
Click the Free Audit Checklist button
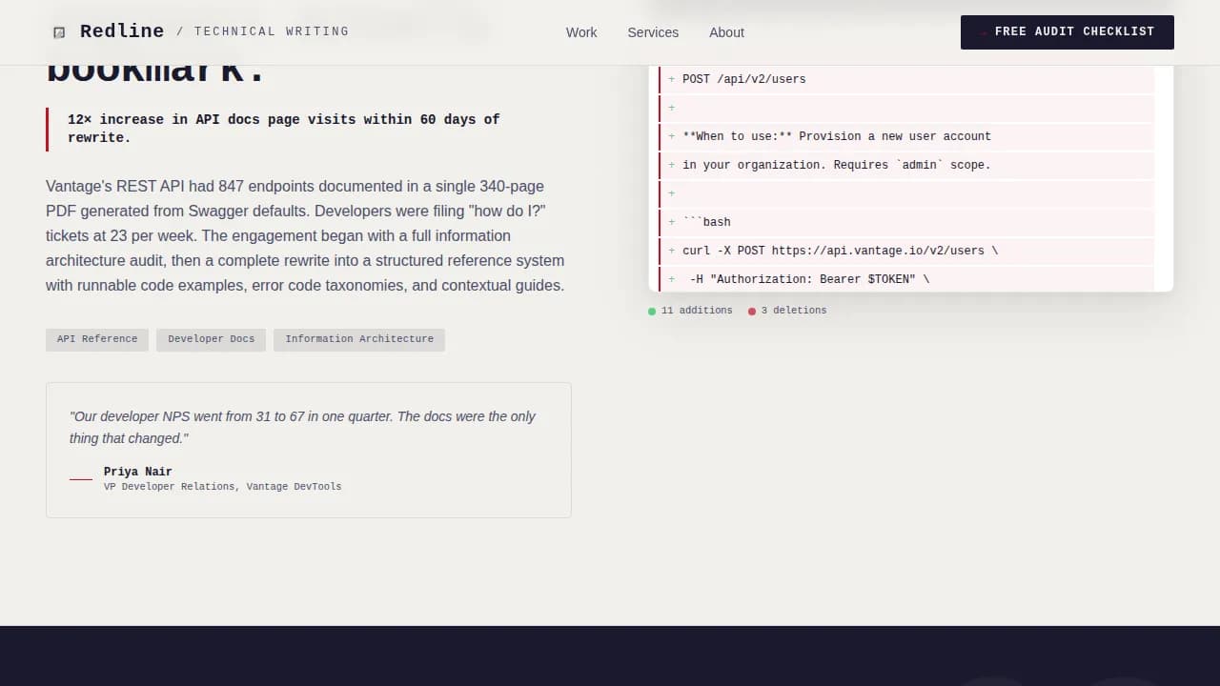pyautogui.click(x=1067, y=32)
